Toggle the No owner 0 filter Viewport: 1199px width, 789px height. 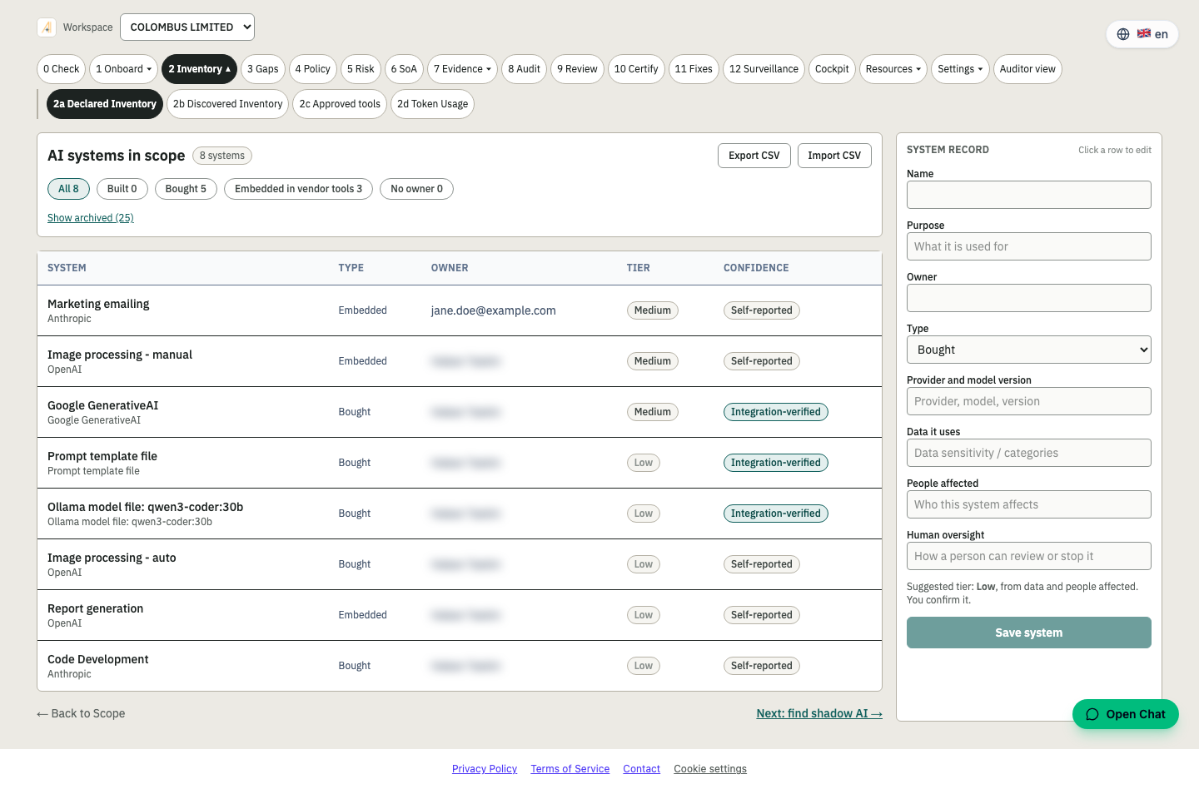[416, 189]
